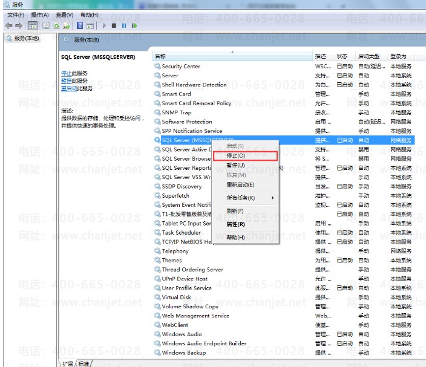Sort services by 启动类型 column header
Image resolution: width=426 pixels, height=367 pixels.
pyautogui.click(x=369, y=56)
